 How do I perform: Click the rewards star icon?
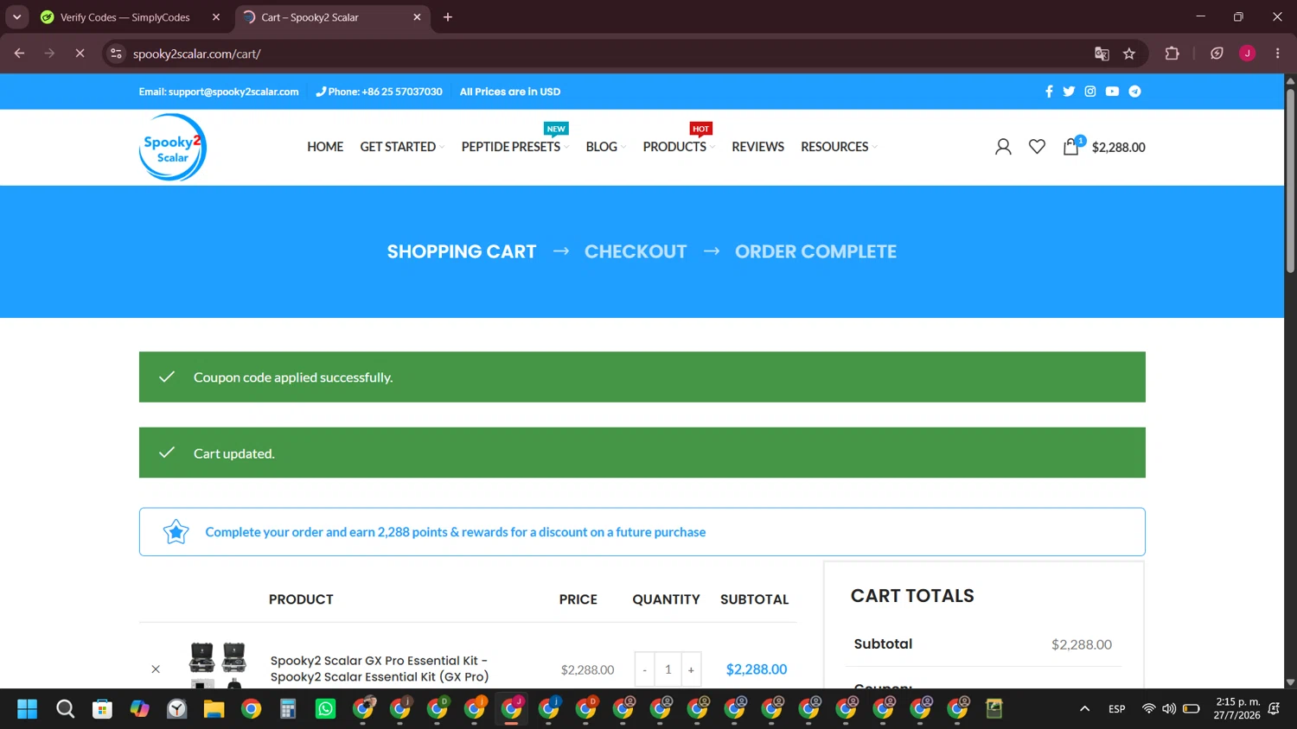tap(176, 532)
